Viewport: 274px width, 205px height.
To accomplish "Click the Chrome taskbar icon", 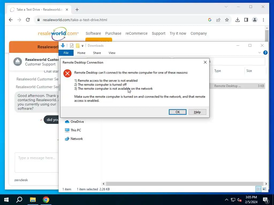I will pos(46,200).
